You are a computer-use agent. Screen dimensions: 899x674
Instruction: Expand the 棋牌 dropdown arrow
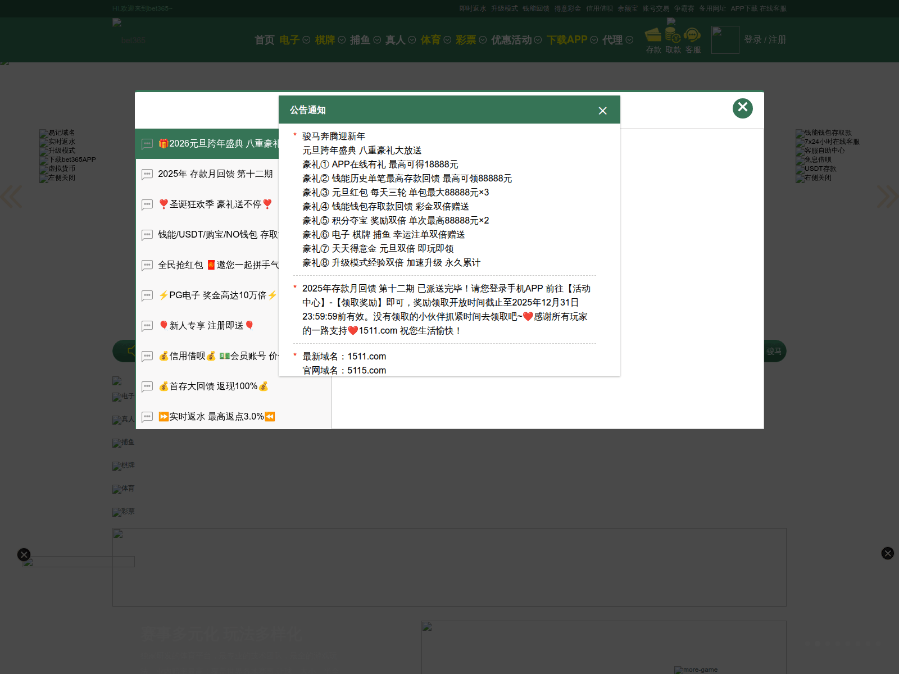342,40
